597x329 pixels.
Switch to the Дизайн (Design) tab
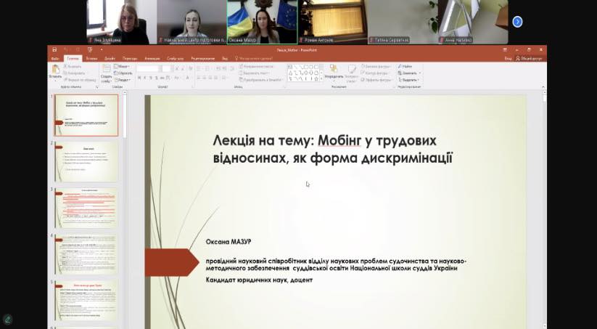[110, 58]
